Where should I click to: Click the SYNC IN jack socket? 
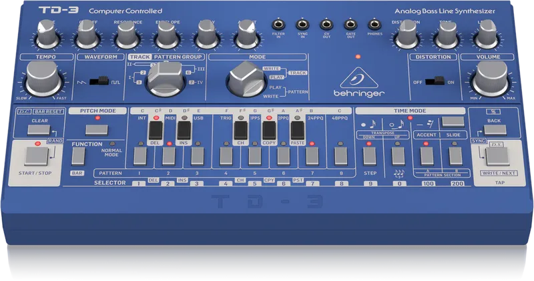coord(302,25)
